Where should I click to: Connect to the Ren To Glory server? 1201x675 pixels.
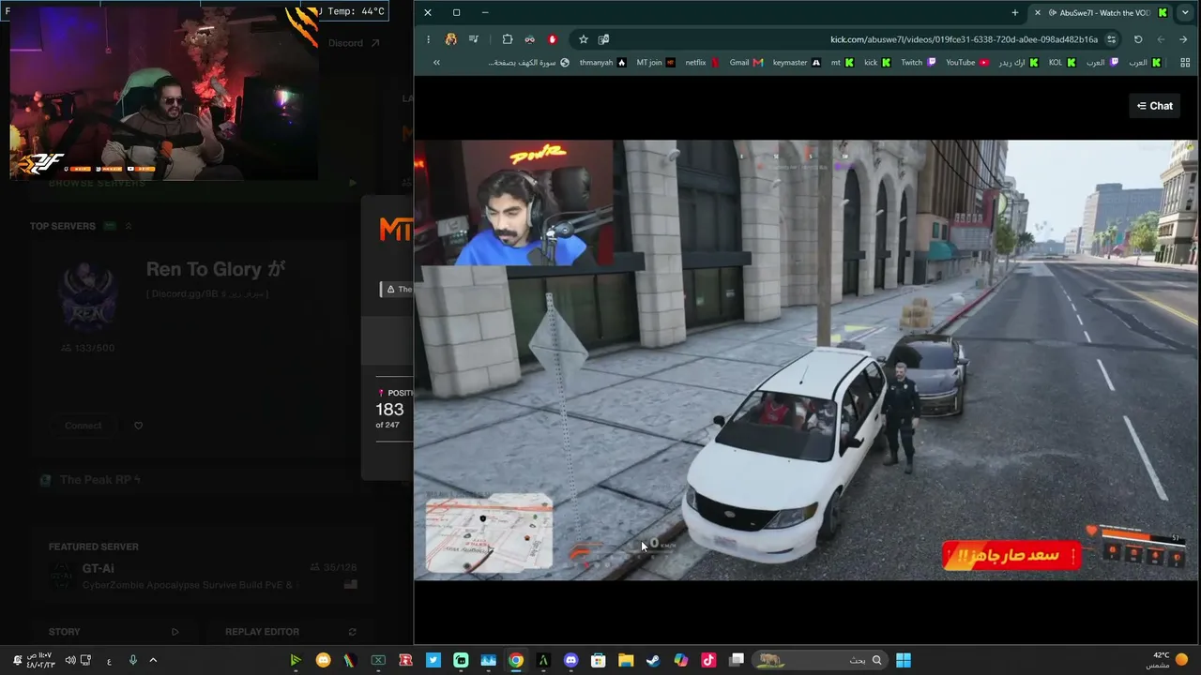click(x=84, y=426)
